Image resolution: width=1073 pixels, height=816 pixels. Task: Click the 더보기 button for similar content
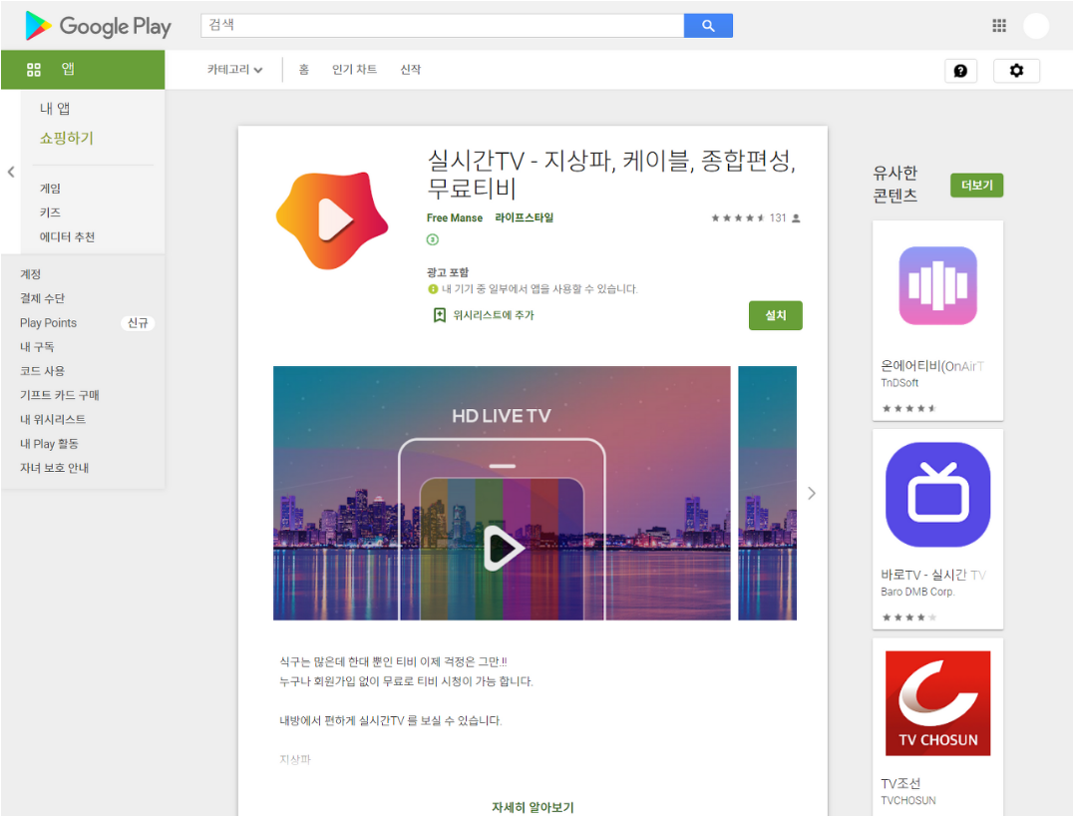click(976, 186)
